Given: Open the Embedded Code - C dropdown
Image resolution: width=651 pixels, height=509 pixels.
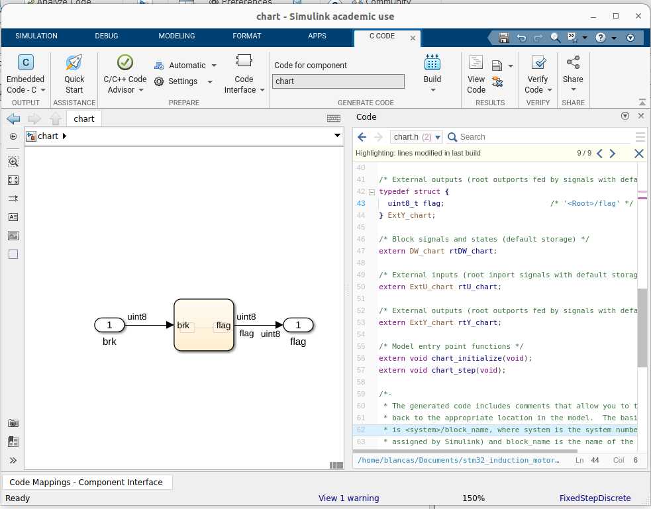Looking at the screenshot, I should (x=43, y=90).
